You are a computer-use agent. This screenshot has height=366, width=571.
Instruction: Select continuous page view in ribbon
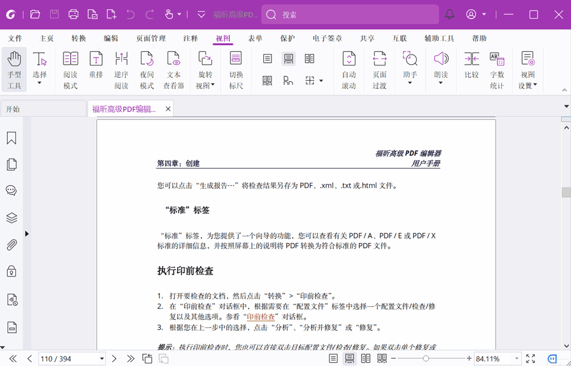(x=289, y=58)
